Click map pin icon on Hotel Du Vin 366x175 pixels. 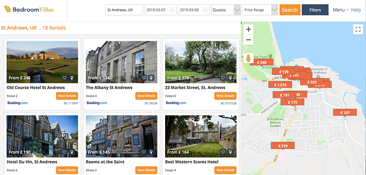[72, 152]
